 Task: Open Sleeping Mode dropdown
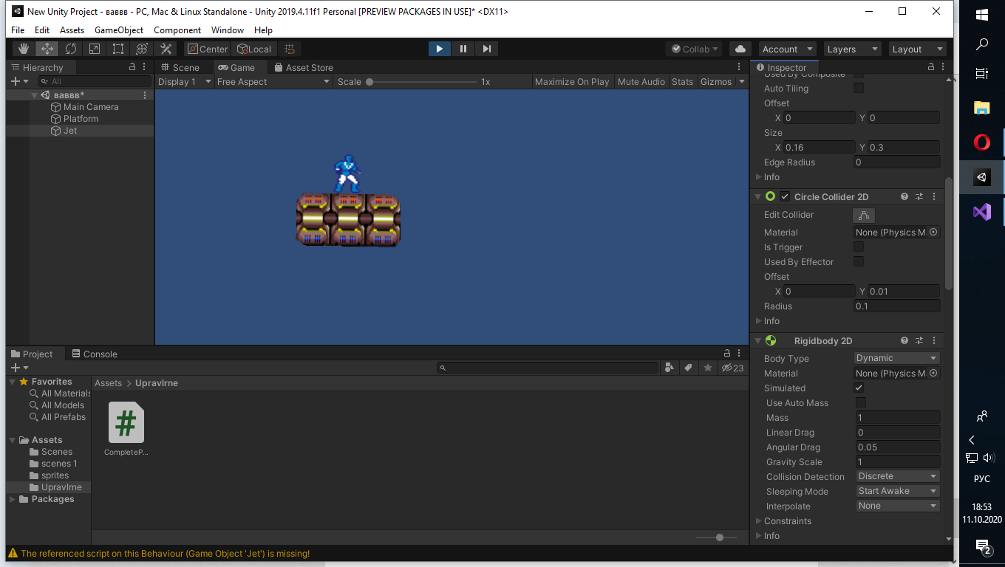pyautogui.click(x=898, y=491)
